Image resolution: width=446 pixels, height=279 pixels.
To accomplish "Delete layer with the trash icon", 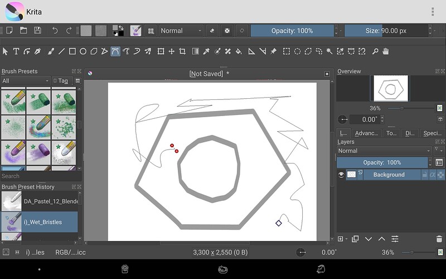I will (x=439, y=239).
